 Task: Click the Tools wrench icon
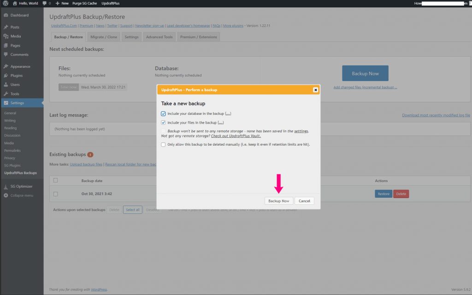click(x=6, y=94)
